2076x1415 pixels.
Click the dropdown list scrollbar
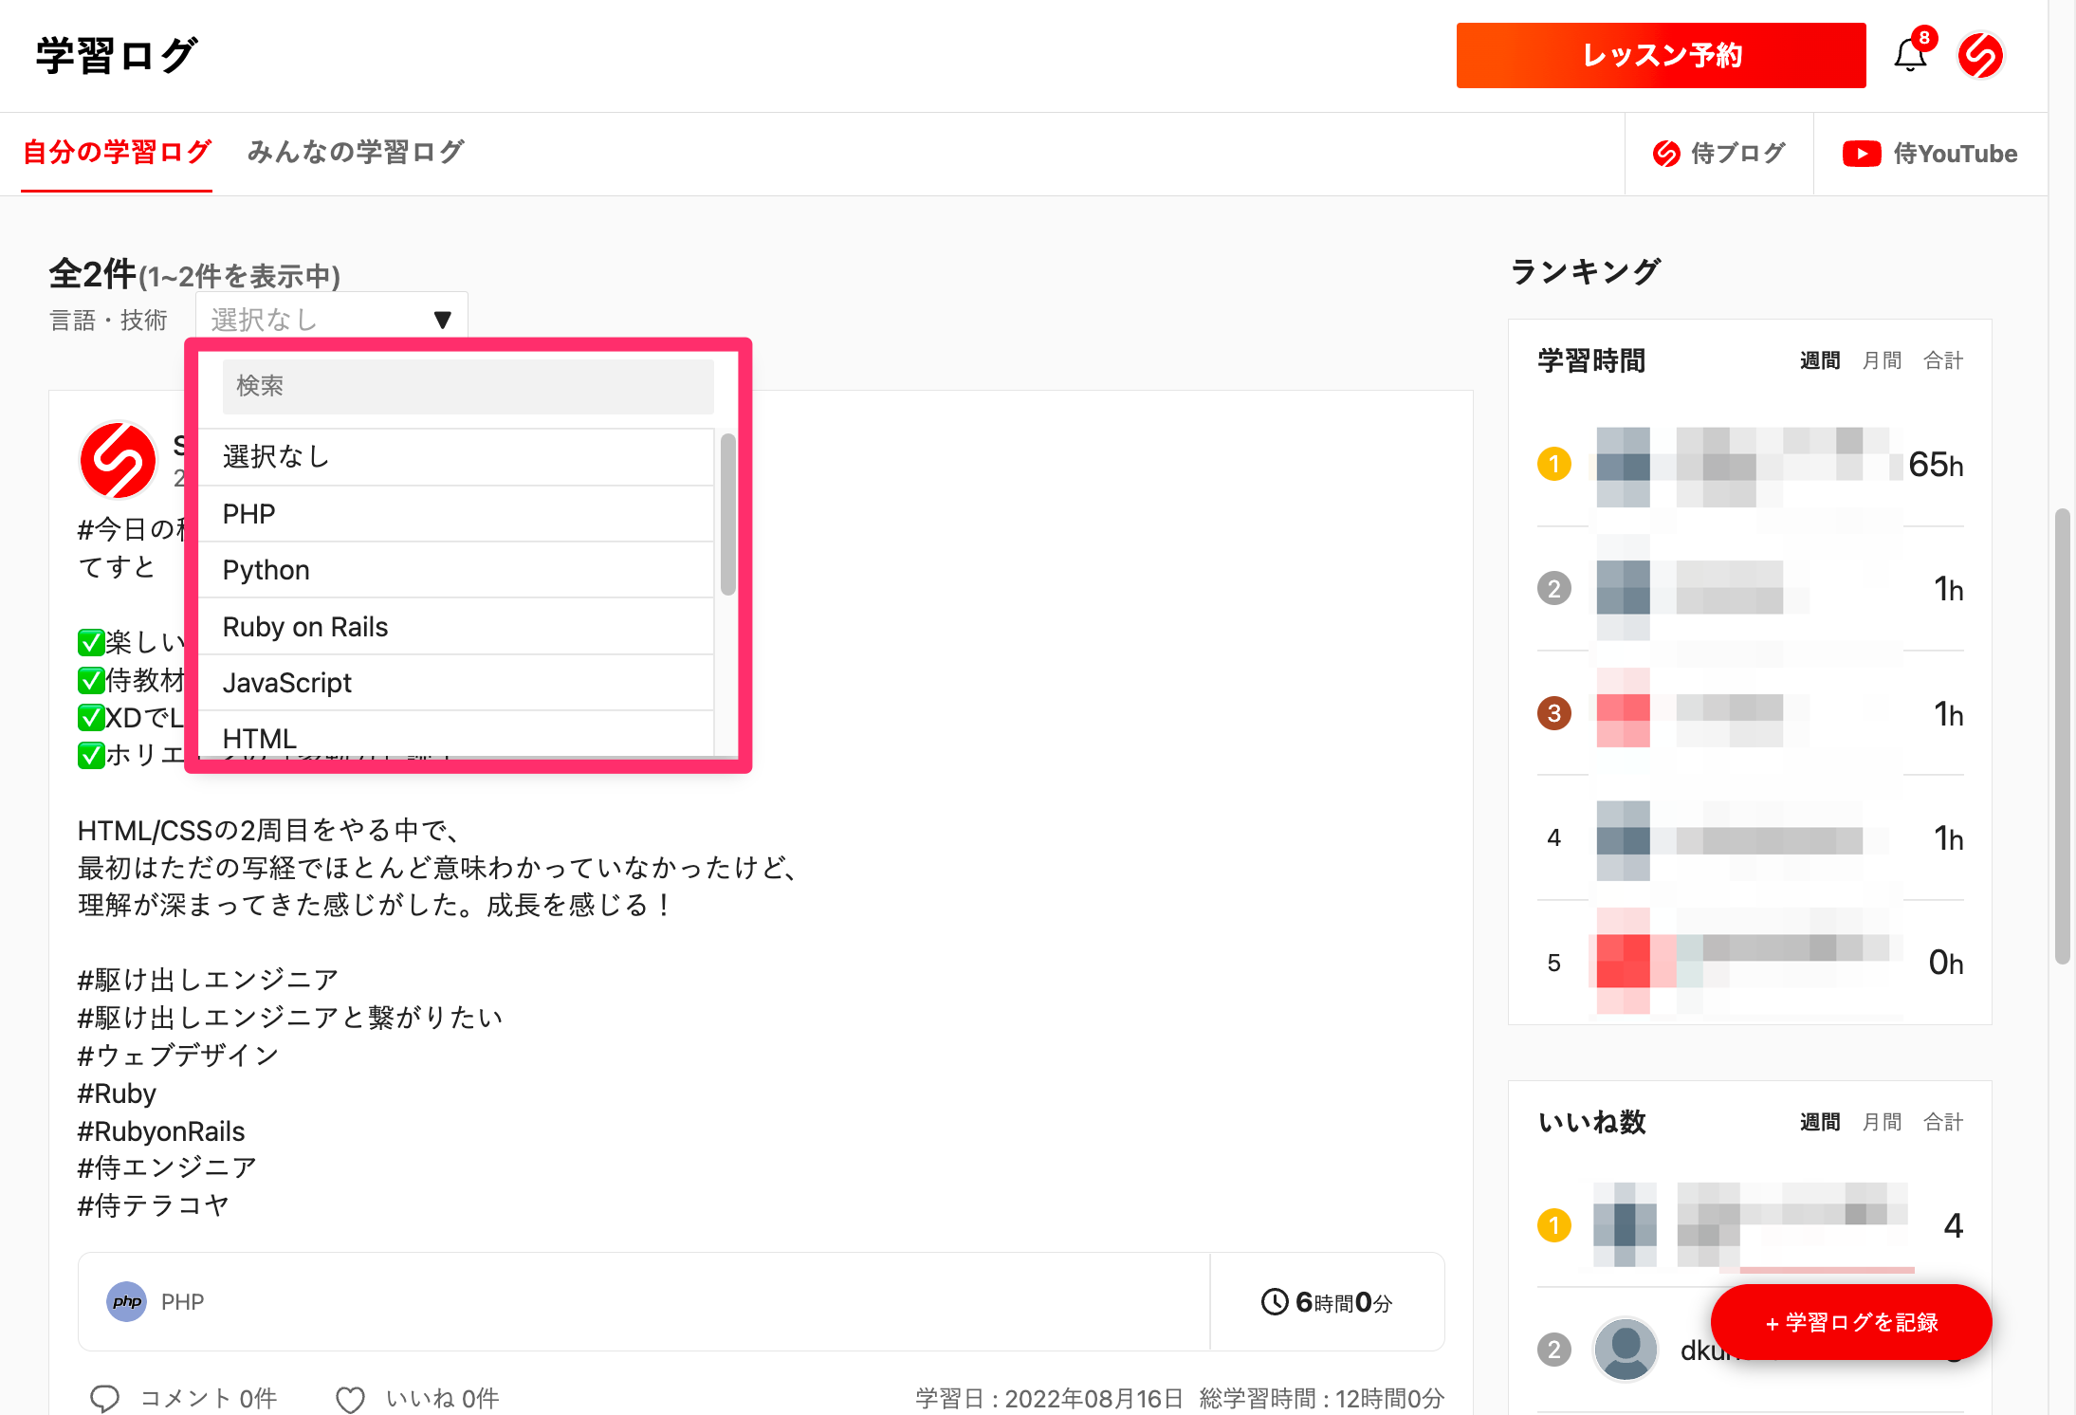click(727, 514)
